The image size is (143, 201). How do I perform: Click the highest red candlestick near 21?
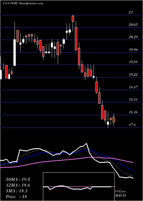(73, 19)
